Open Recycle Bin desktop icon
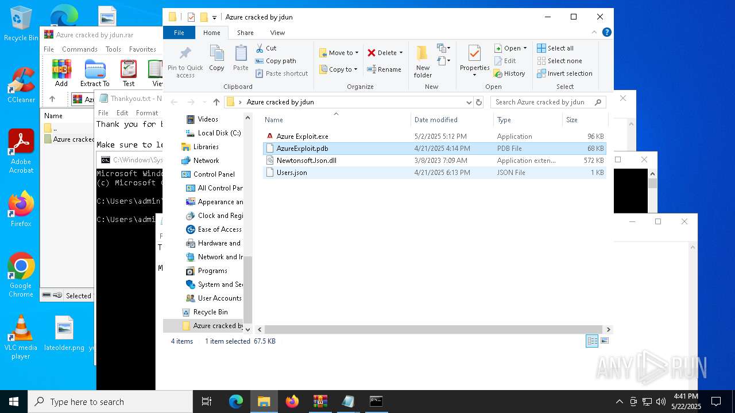The height and width of the screenshot is (413, 735). tap(21, 24)
